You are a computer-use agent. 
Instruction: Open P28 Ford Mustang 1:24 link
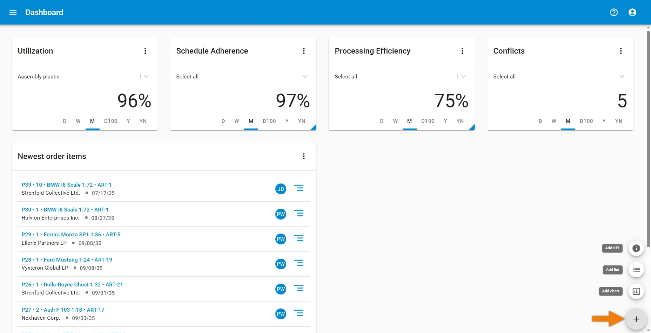click(x=67, y=259)
